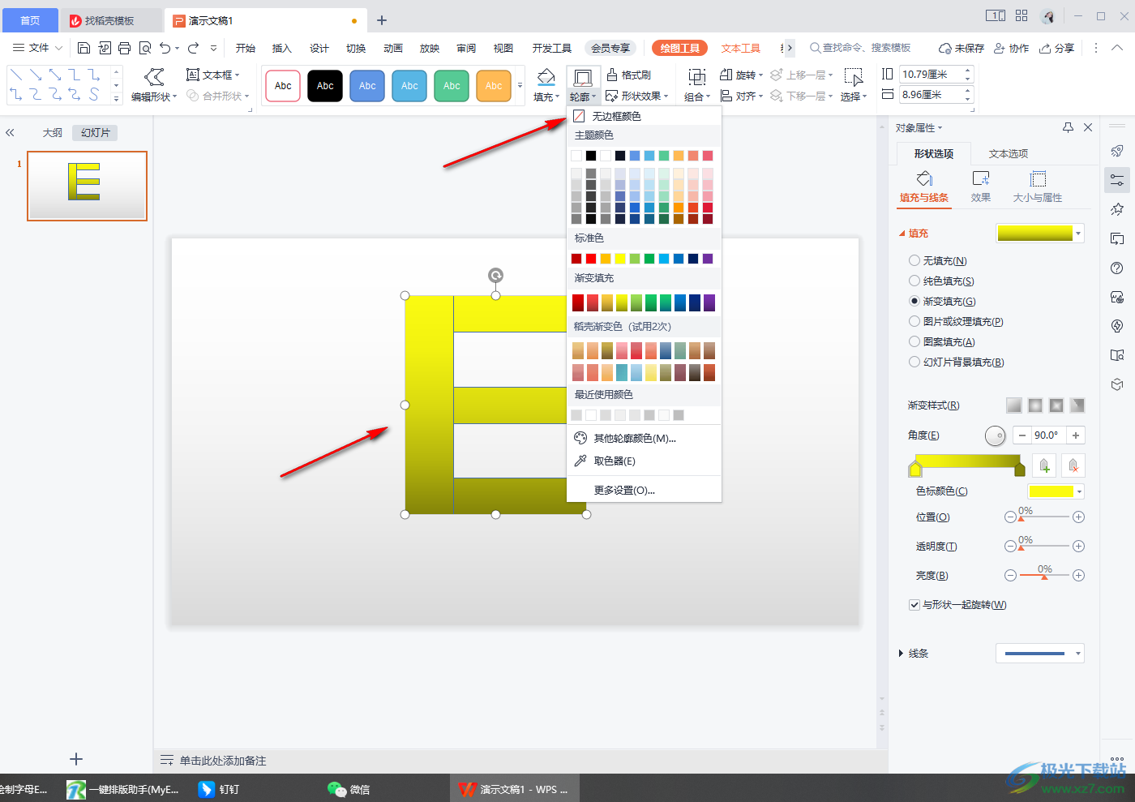Viewport: 1135px width, 802px height.
Task: Open Fill and Line (填充与线条) section
Action: 924,187
